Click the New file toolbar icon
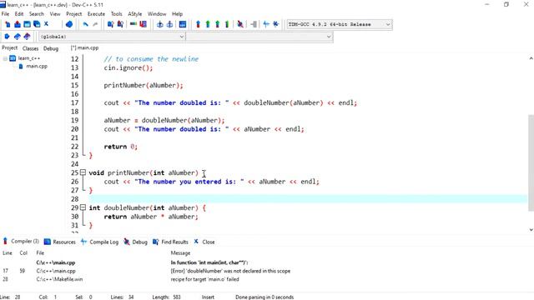Viewport: 534px width, 300px height. click(x=8, y=24)
